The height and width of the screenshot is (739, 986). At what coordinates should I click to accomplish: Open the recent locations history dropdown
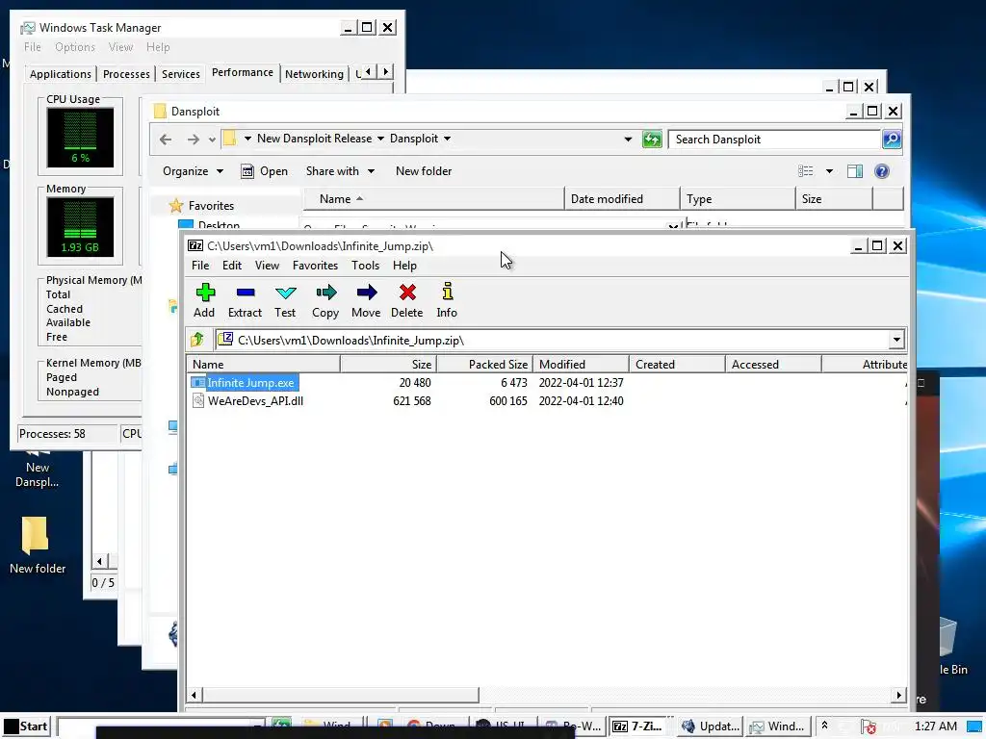pyautogui.click(x=212, y=139)
